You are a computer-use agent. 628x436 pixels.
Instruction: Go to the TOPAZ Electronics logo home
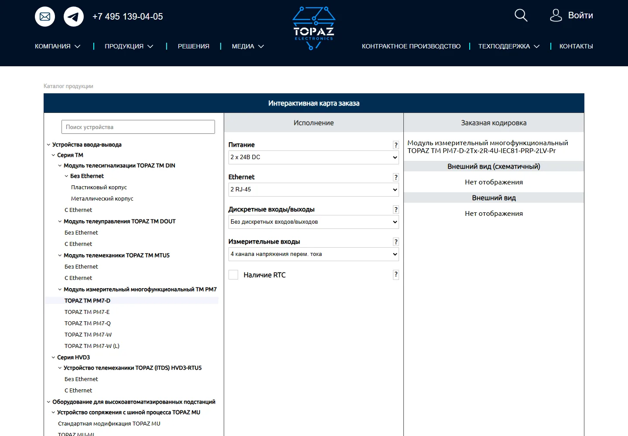coord(314,28)
